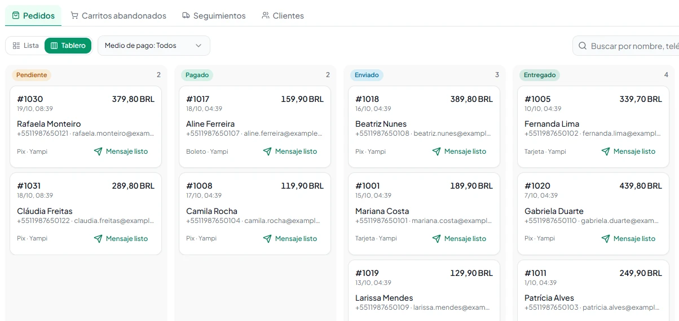The width and height of the screenshot is (679, 321).
Task: Focus the Buscar por nombre search field
Action: click(626, 46)
